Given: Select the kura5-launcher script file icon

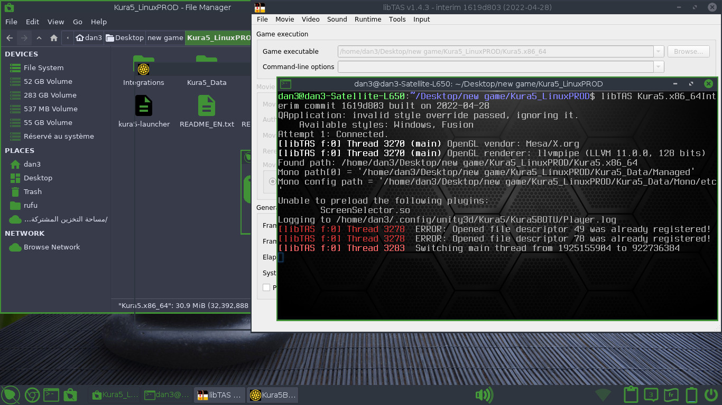Looking at the screenshot, I should 144,105.
